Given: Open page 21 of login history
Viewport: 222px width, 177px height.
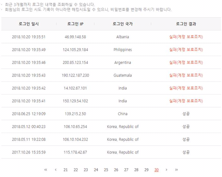Looking at the screenshot, I should click(66, 170).
